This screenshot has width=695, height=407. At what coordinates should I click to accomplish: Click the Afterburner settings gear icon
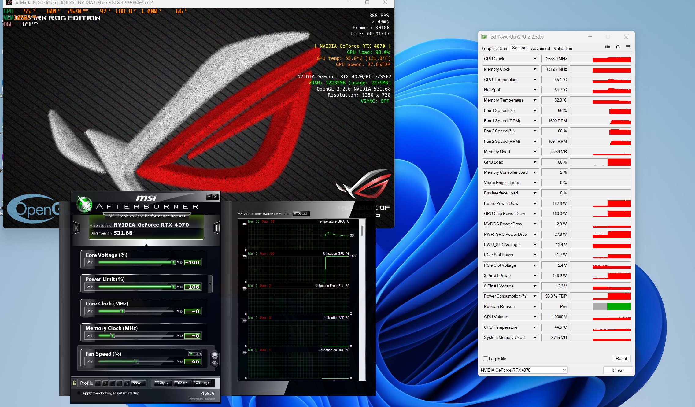[x=201, y=383]
